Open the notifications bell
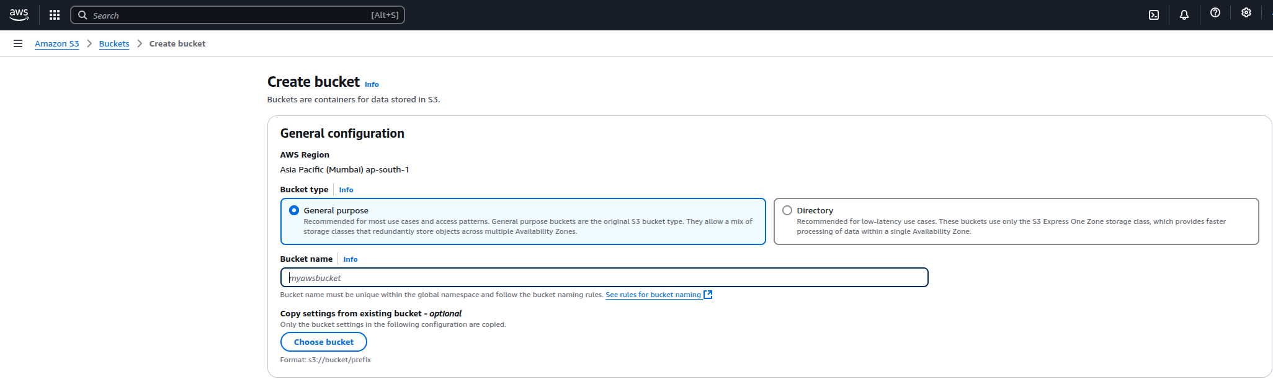The height and width of the screenshot is (379, 1273). coord(1184,15)
